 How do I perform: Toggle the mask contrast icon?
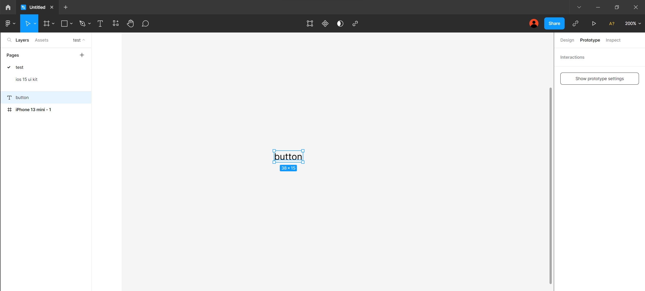click(340, 23)
